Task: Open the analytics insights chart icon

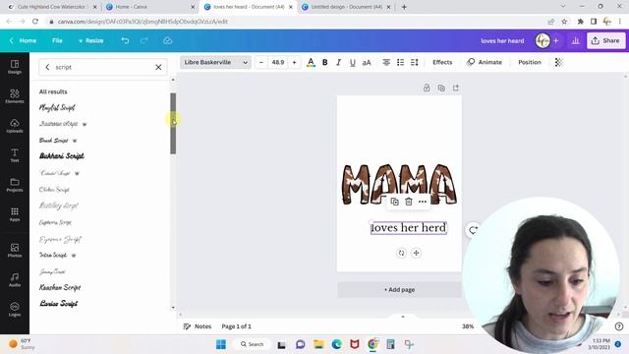Action: (575, 40)
